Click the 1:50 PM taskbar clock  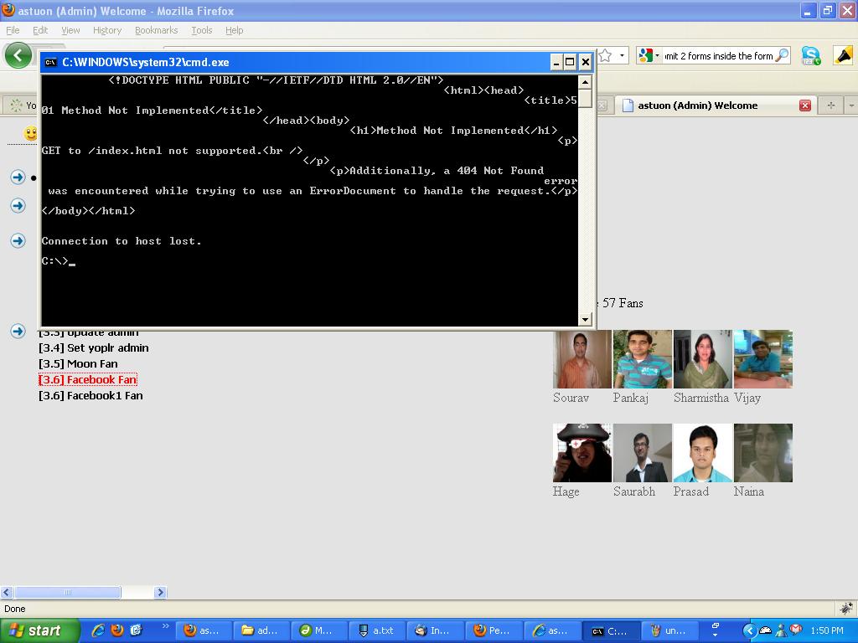[x=827, y=630]
